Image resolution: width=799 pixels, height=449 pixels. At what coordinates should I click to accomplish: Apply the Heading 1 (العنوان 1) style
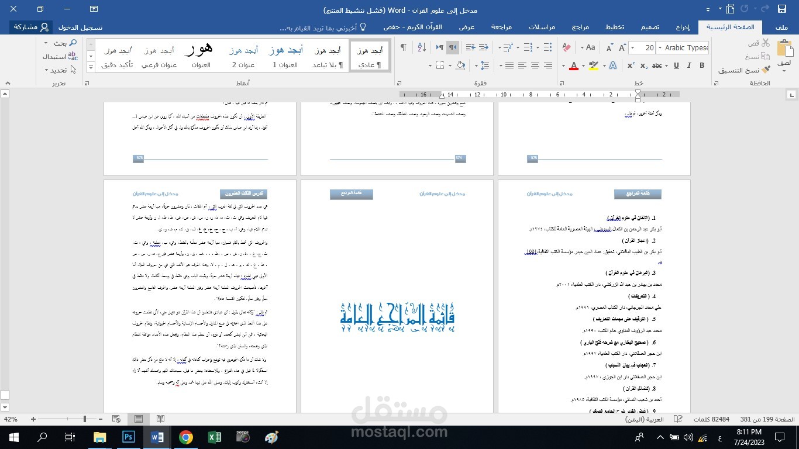coord(285,56)
